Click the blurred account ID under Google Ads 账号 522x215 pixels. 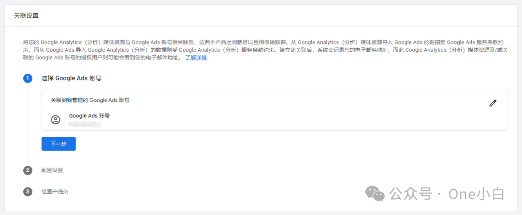point(85,124)
